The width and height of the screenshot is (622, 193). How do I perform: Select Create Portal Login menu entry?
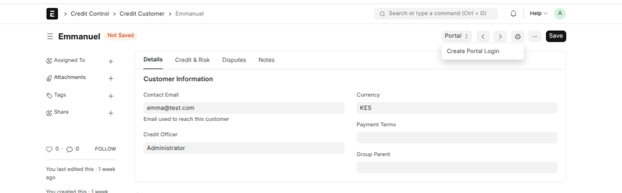coord(473,51)
